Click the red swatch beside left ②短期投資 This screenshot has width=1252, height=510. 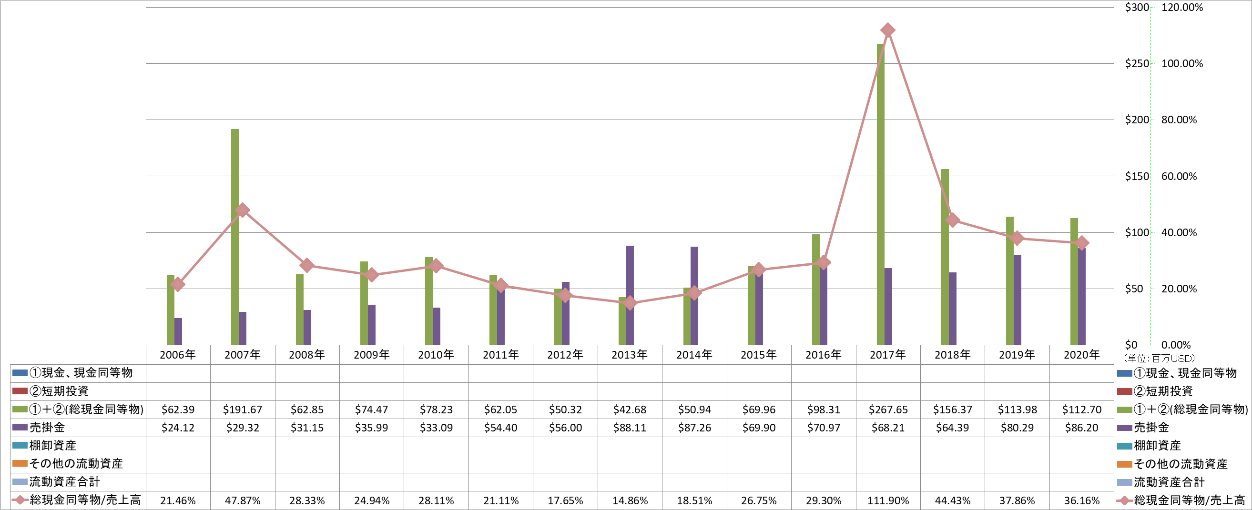point(20,390)
